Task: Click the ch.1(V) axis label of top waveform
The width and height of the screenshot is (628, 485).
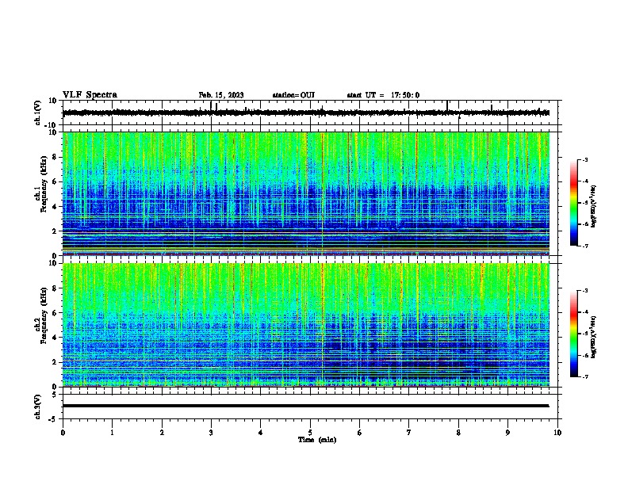Action: 38,113
